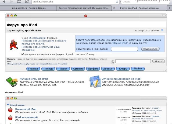Click the Общий раздел category title

tap(17, 105)
